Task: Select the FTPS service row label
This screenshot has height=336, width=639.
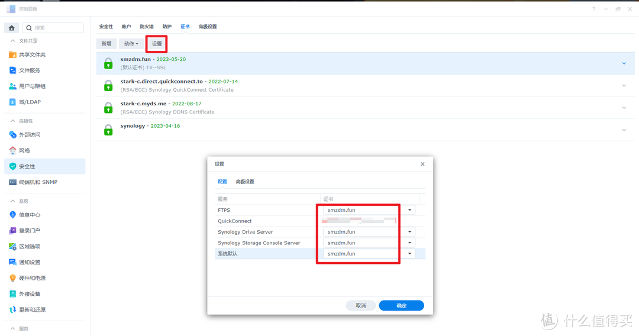Action: 224,210
